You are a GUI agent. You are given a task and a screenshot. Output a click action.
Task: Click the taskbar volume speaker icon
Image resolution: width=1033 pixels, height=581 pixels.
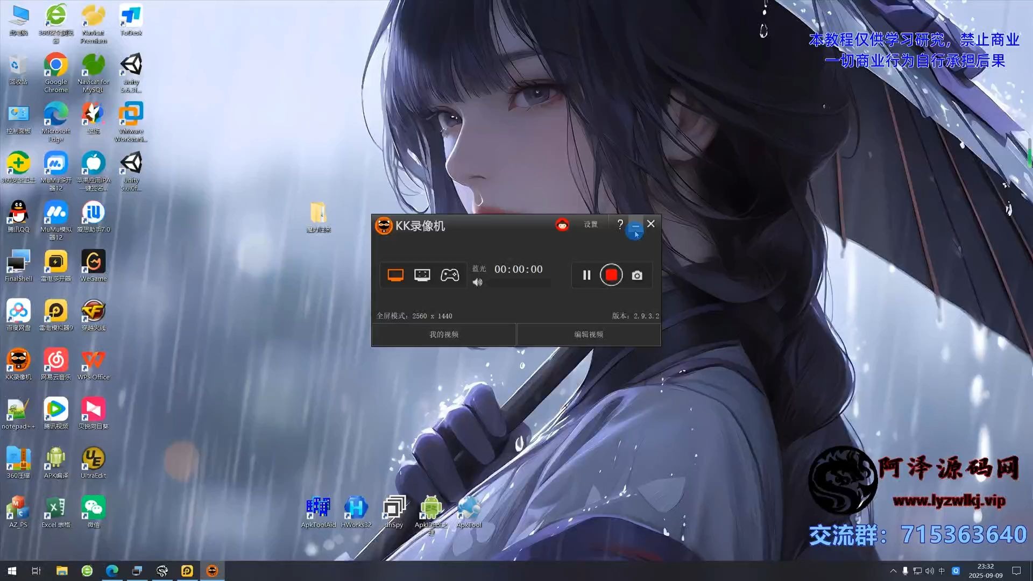[930, 571]
